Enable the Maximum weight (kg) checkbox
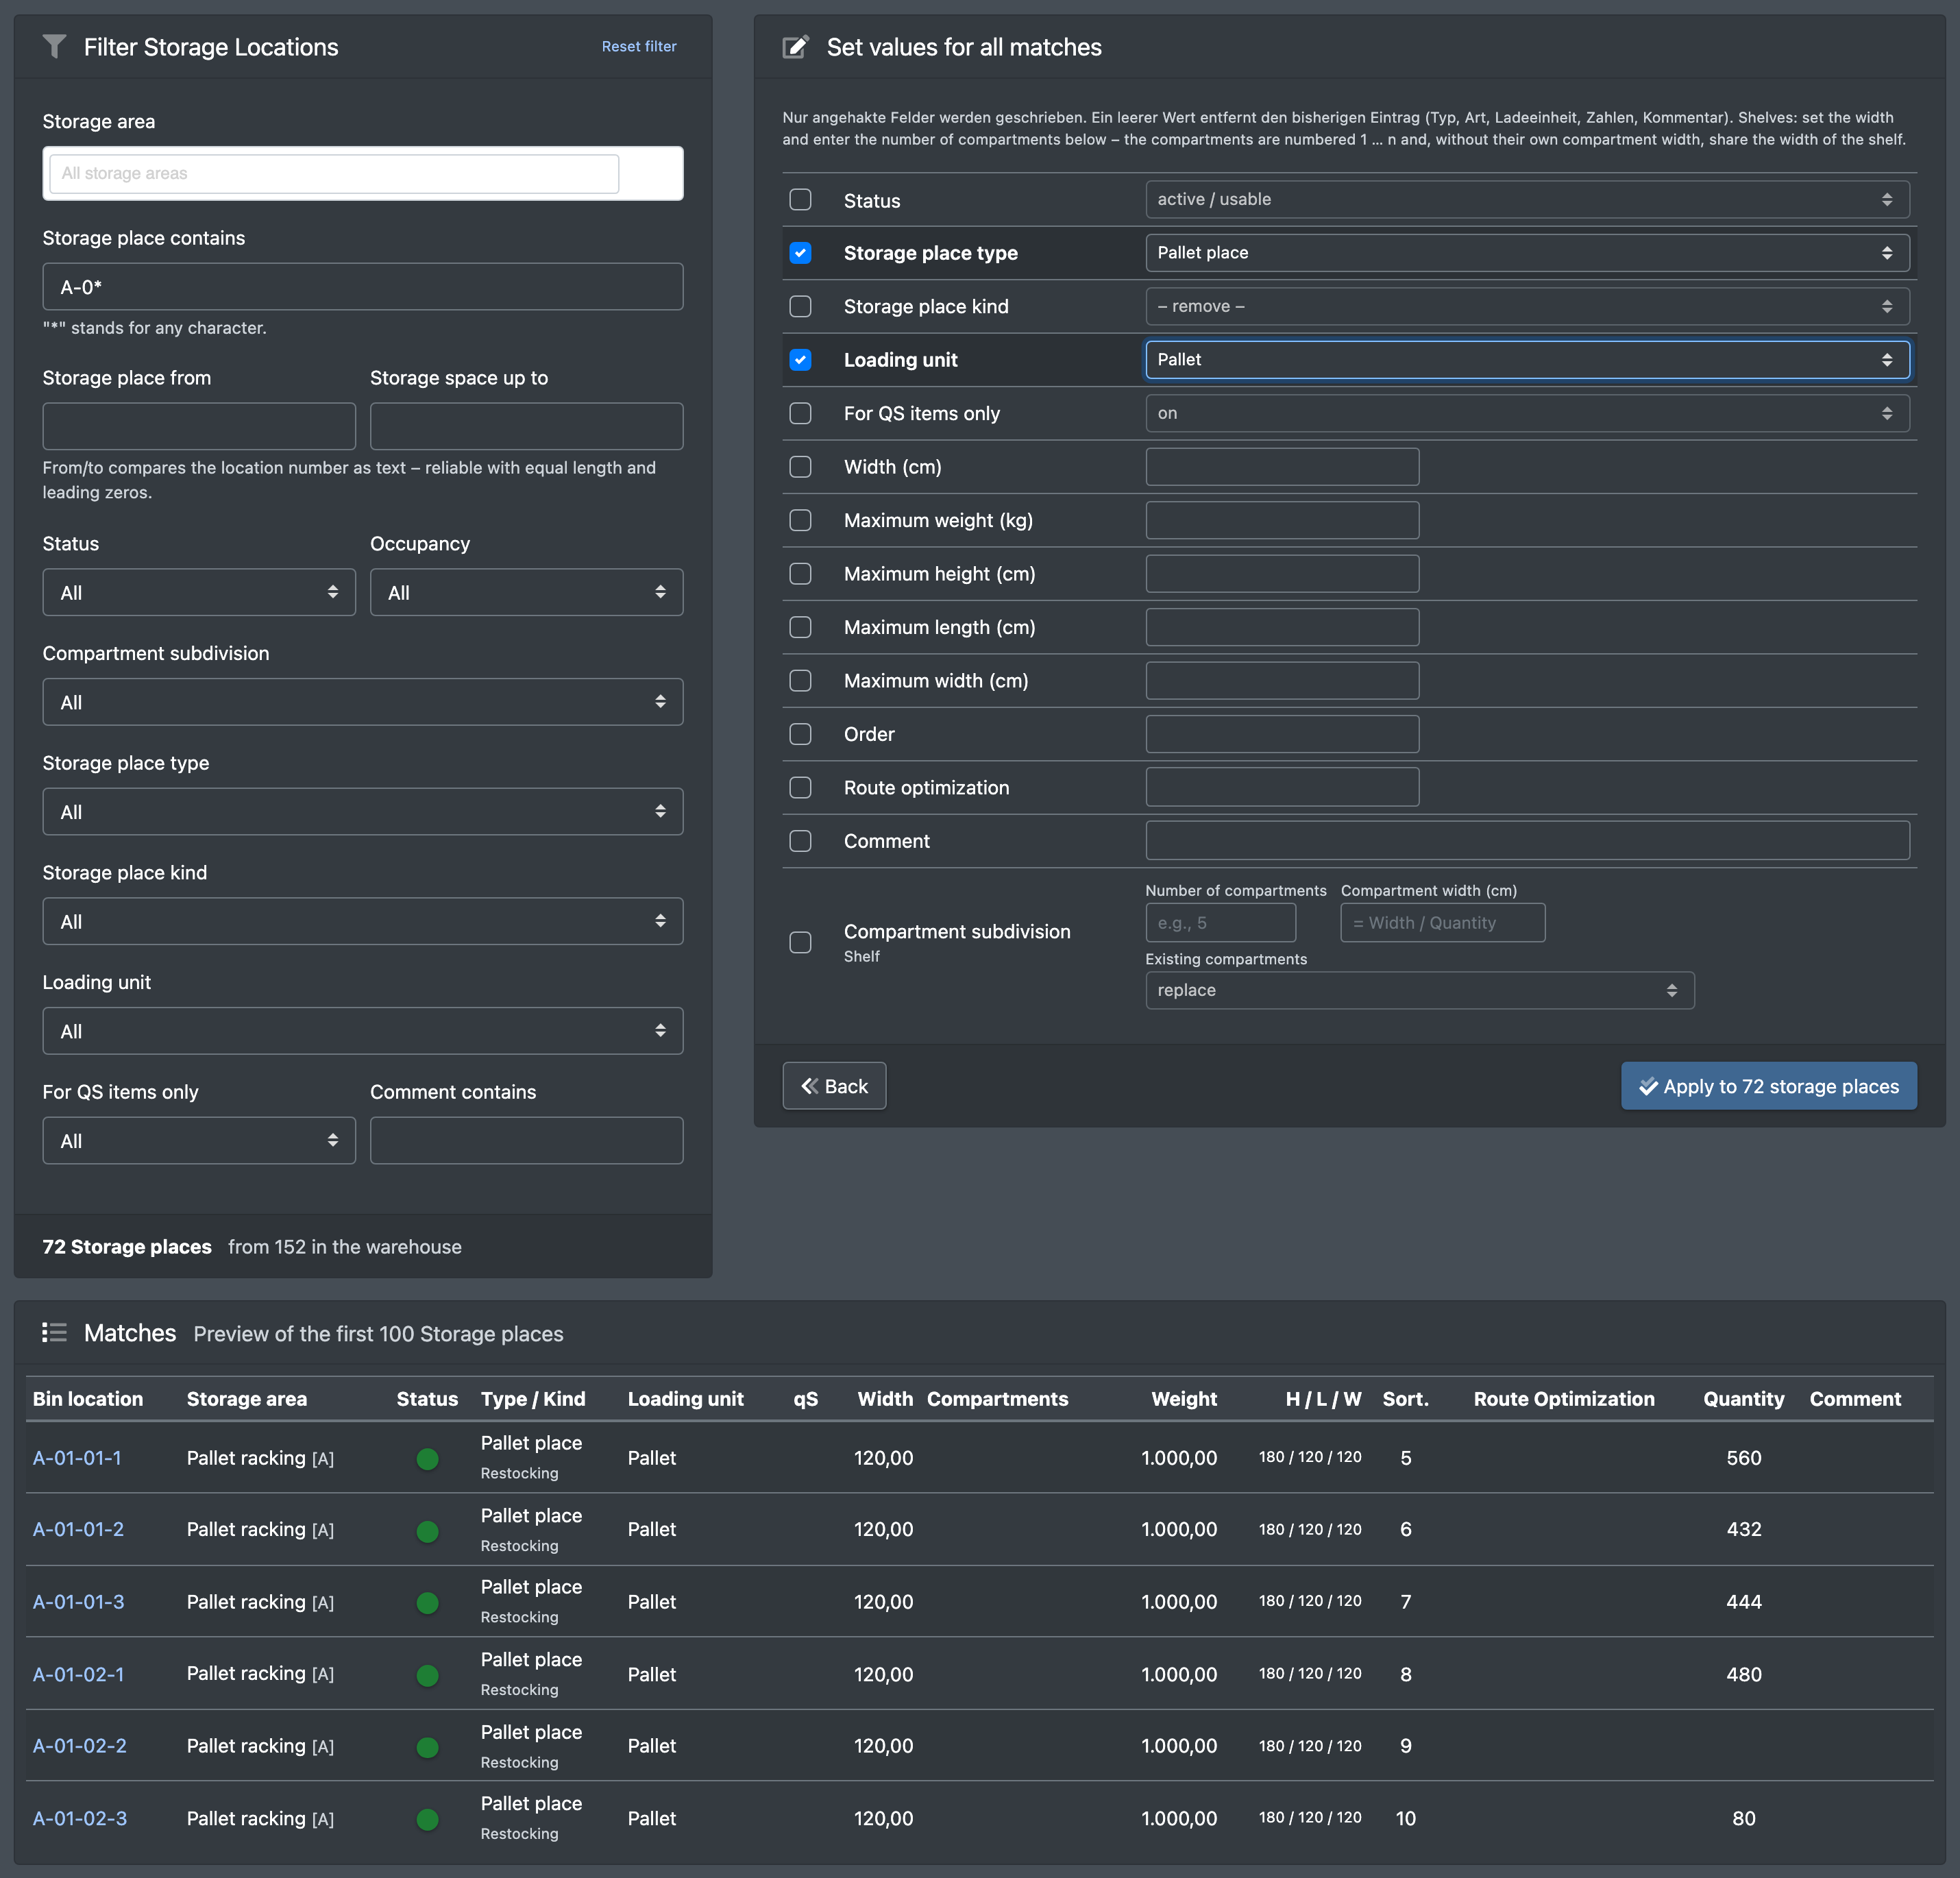1960x1878 pixels. point(800,520)
